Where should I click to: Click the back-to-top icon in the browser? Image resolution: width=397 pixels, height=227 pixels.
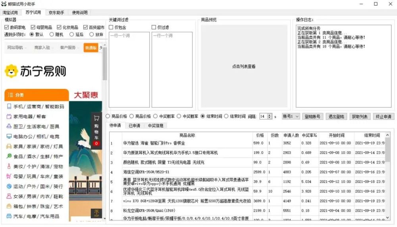[x=96, y=213]
